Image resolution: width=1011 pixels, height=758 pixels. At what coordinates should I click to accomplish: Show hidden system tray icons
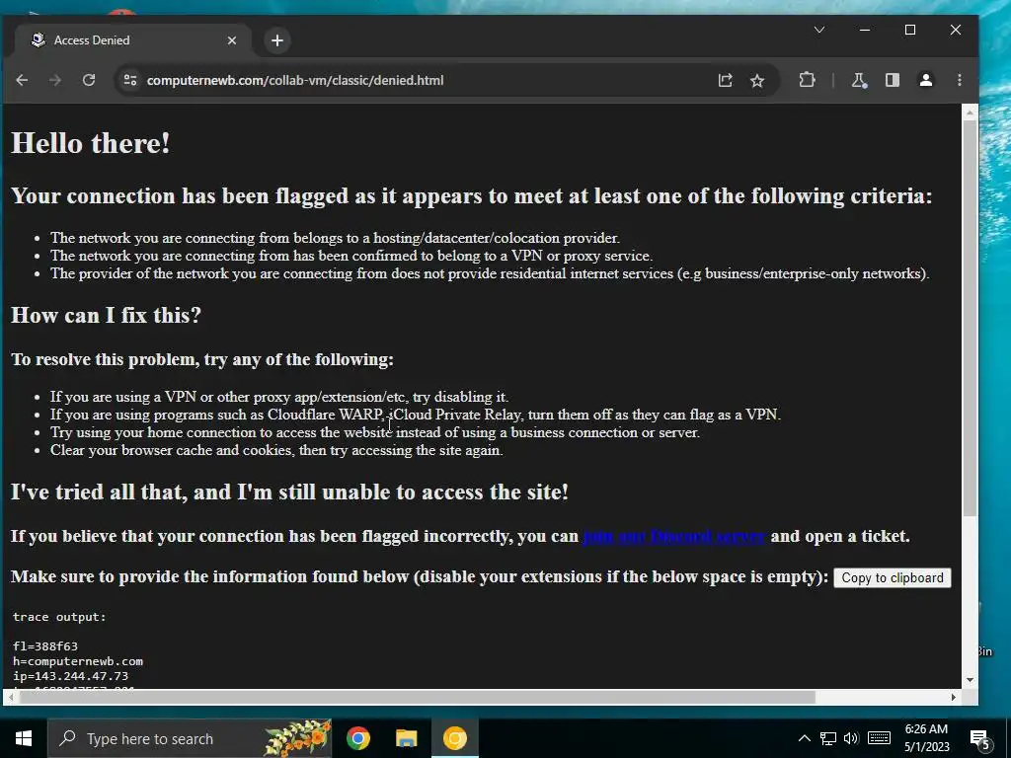(804, 738)
